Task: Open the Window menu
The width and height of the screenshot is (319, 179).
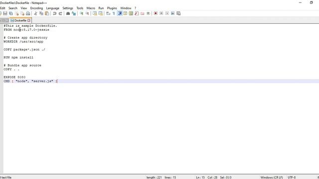Action: click(x=126, y=8)
